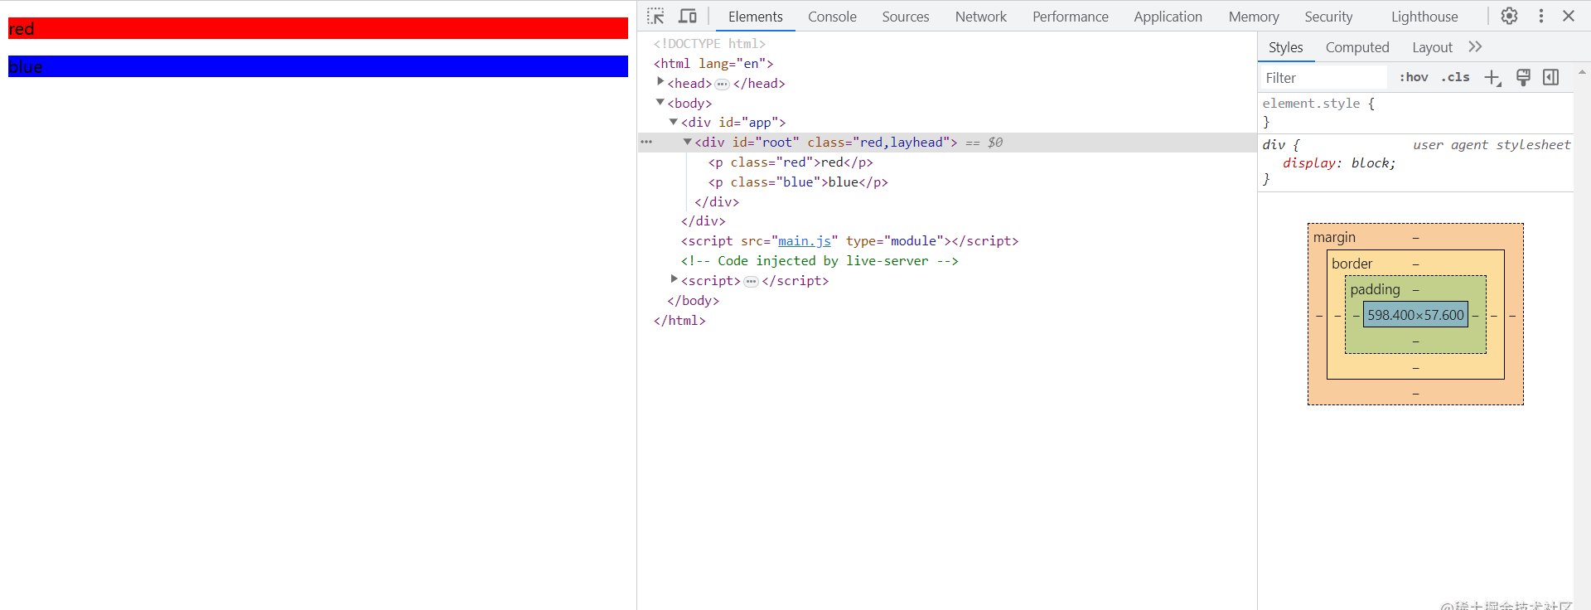Click the user agent stylesheet label
This screenshot has height=610, width=1591.
coord(1492,145)
